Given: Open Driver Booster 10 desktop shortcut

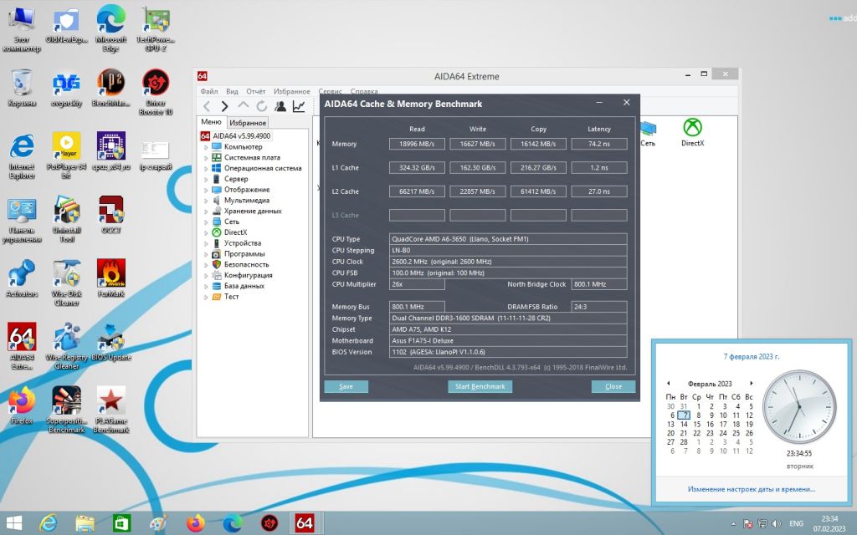Looking at the screenshot, I should click(x=156, y=92).
